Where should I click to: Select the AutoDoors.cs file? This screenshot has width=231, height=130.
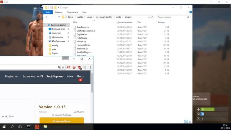coord(83,27)
